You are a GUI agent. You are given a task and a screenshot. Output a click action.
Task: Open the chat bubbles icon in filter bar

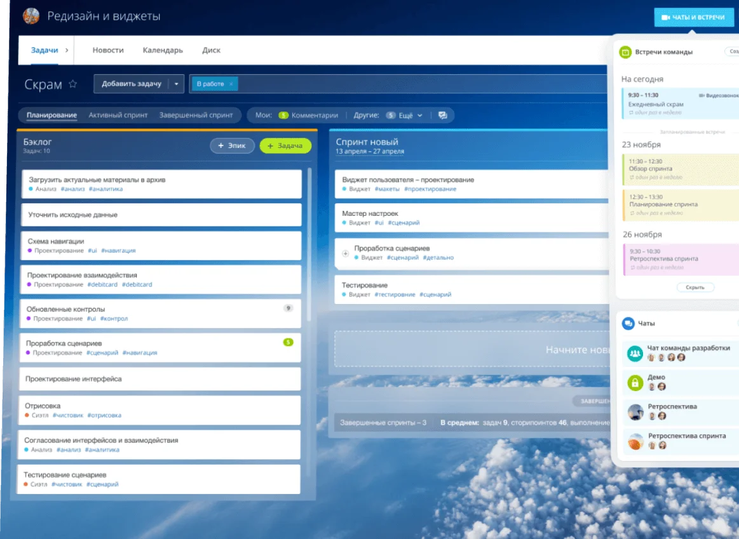click(443, 116)
